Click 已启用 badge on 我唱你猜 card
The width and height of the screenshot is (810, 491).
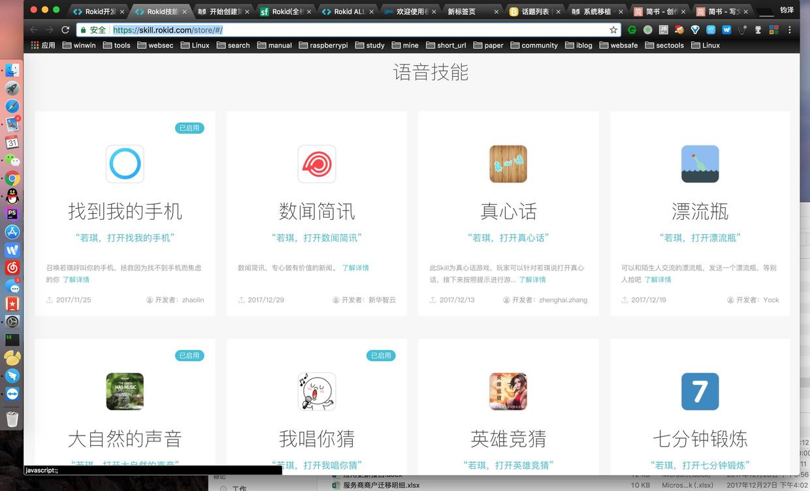coord(381,356)
